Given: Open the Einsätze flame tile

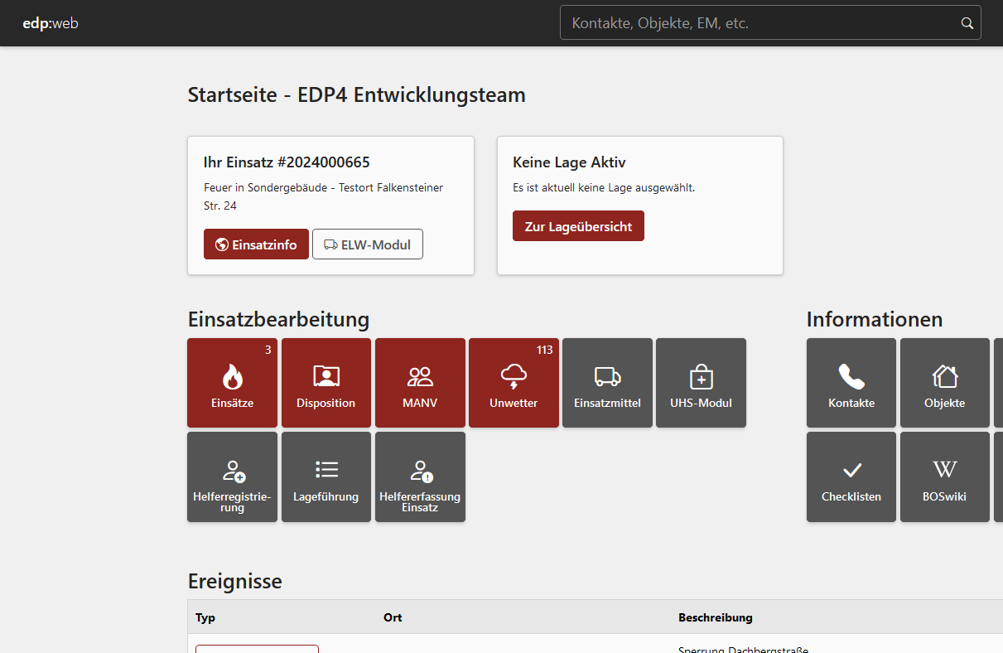Looking at the screenshot, I should tap(232, 383).
